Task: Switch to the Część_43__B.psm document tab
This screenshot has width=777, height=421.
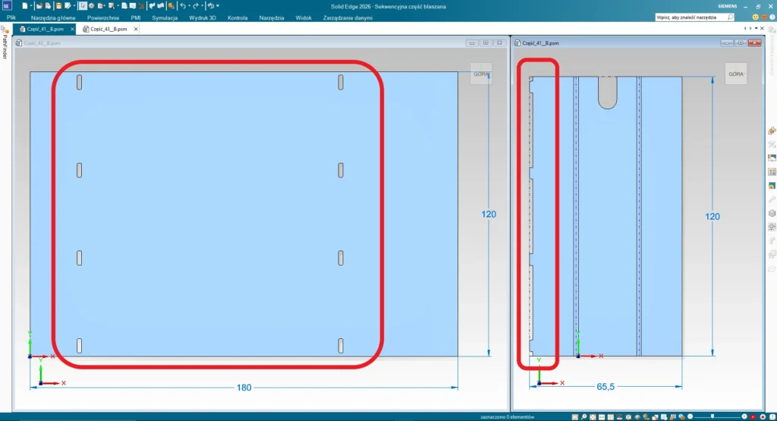Action: [108, 29]
